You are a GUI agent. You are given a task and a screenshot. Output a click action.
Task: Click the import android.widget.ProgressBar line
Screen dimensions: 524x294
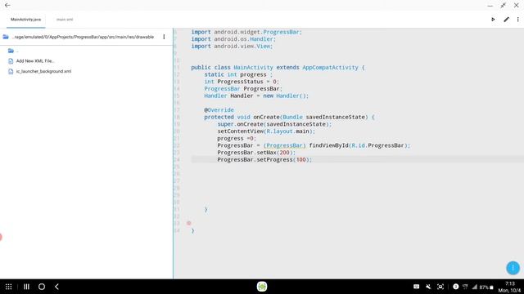(x=246, y=32)
